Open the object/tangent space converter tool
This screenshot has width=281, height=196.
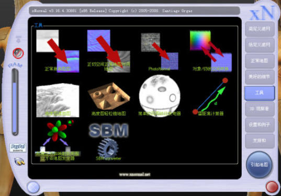(x=211, y=51)
